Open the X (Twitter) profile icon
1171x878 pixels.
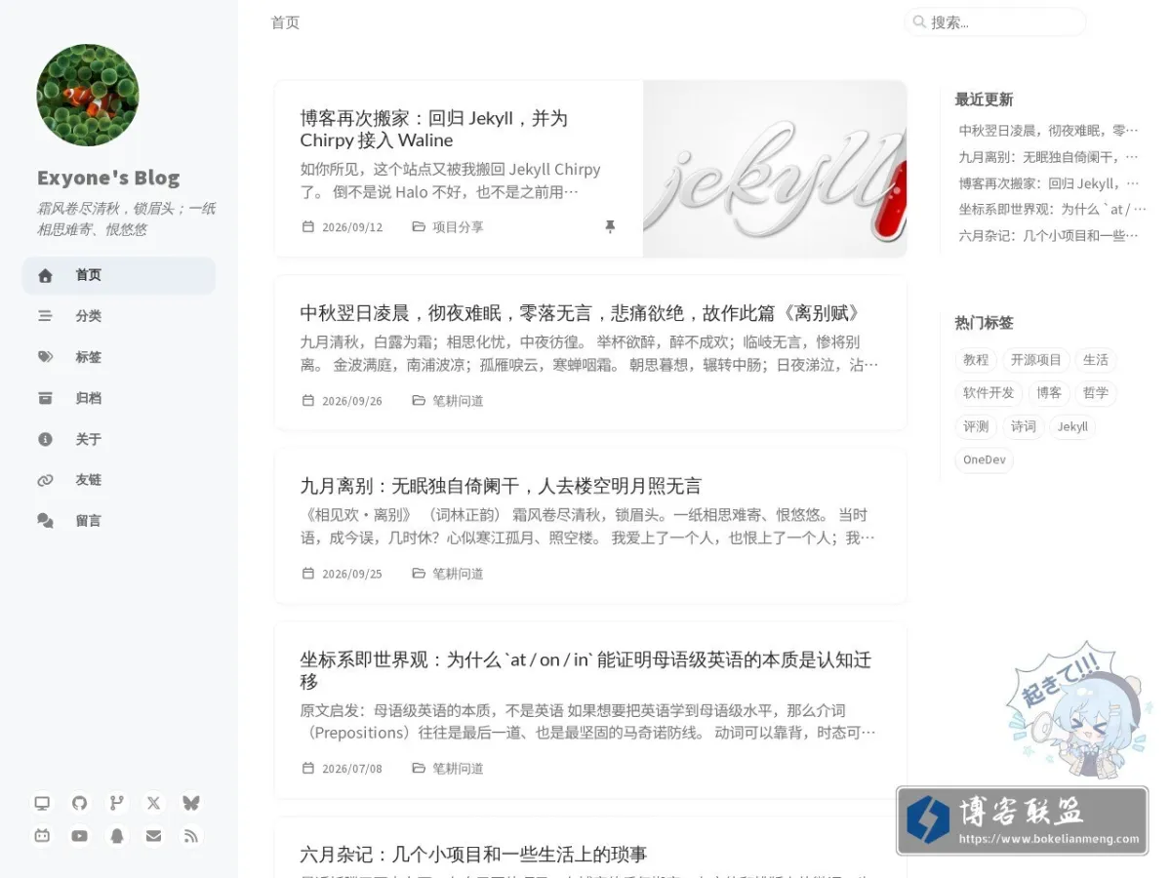click(x=153, y=803)
